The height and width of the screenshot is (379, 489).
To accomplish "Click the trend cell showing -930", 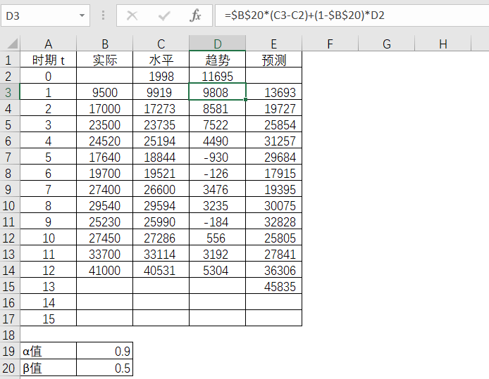I will (x=217, y=157).
